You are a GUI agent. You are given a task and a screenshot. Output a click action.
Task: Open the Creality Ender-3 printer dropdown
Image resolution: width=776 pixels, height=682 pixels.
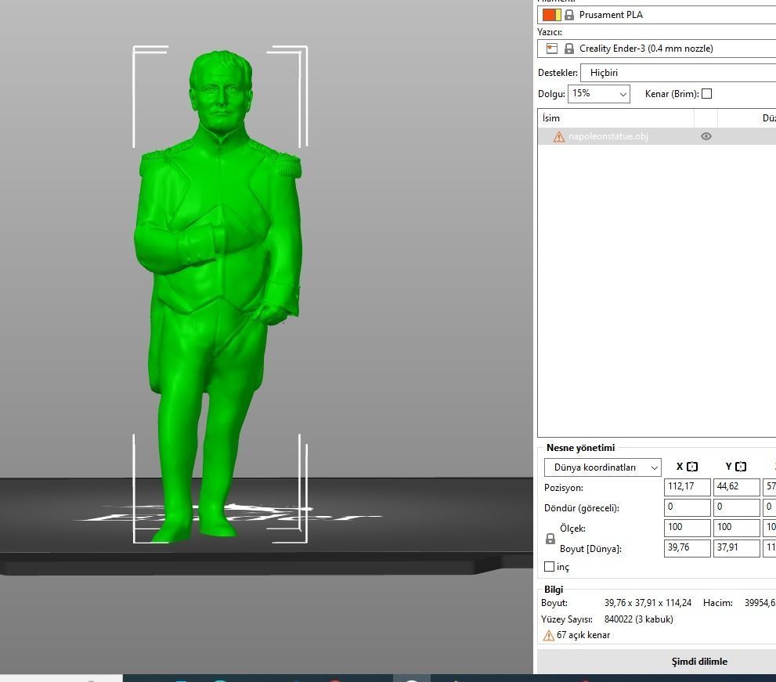click(x=656, y=49)
